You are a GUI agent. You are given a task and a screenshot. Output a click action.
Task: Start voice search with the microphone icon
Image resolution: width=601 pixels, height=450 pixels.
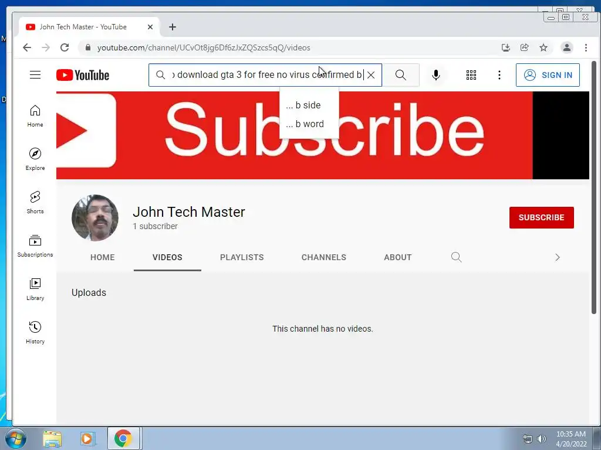pyautogui.click(x=436, y=75)
